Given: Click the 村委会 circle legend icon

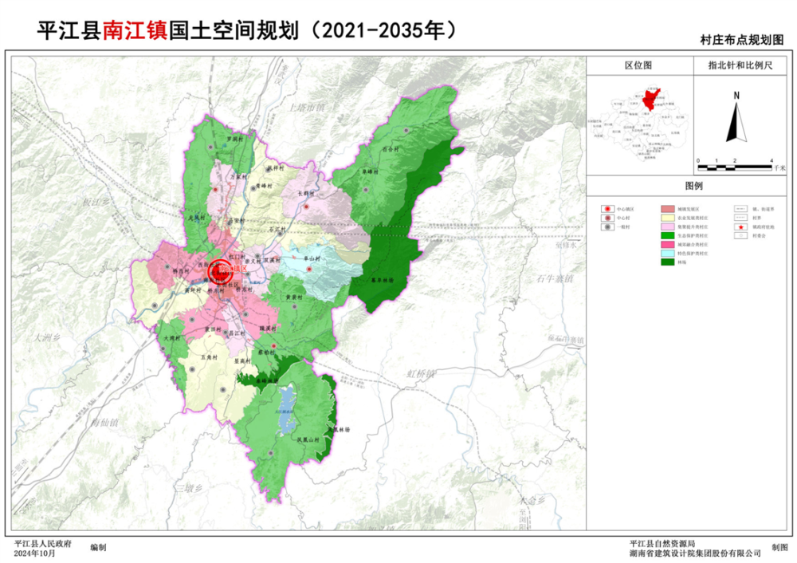Looking at the screenshot, I should 742,235.
